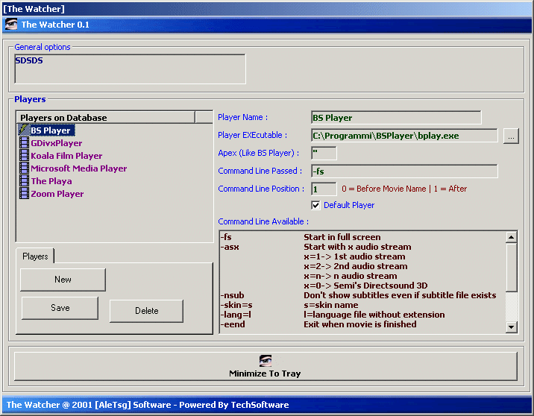Click the Player EXEcutable path field
Viewport: 534px width, 416px height.
[404, 136]
